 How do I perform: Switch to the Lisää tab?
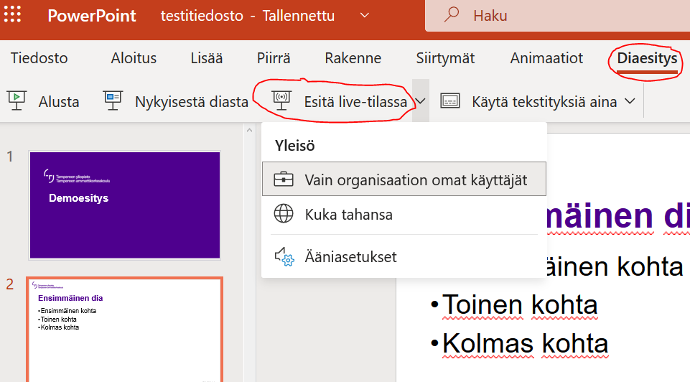206,58
